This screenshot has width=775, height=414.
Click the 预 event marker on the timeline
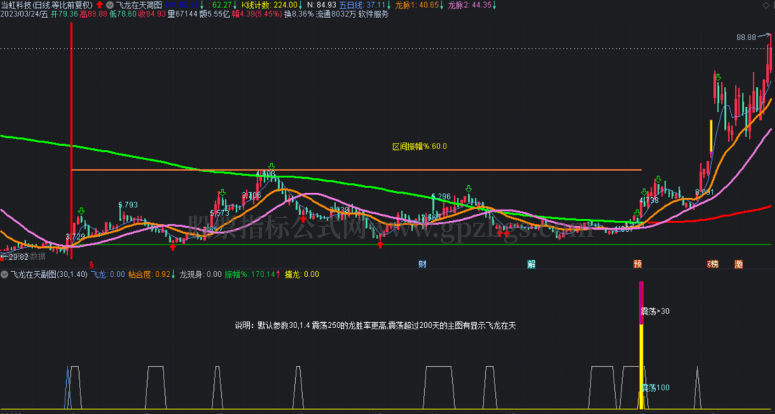point(638,264)
